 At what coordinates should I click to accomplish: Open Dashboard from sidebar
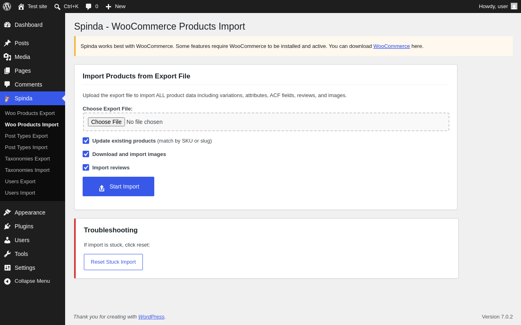[33, 25]
